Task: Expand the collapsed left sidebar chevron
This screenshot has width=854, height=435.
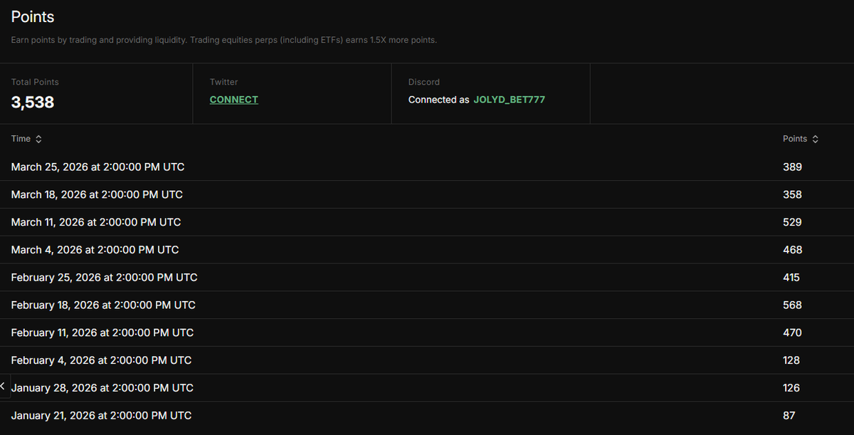Action: 3,386
